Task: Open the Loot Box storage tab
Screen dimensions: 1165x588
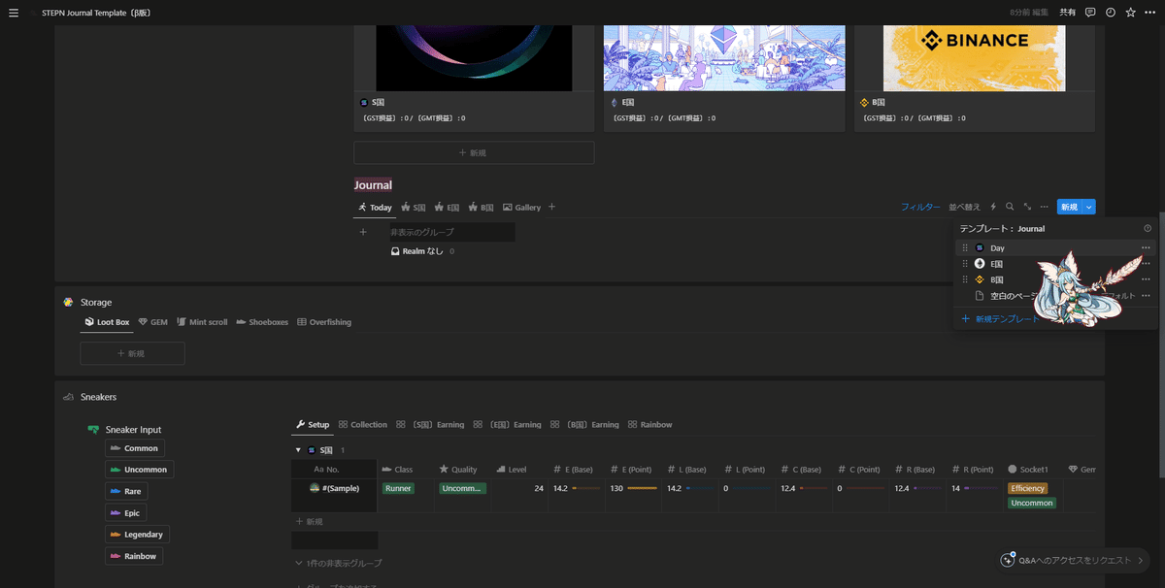Action: pos(107,322)
